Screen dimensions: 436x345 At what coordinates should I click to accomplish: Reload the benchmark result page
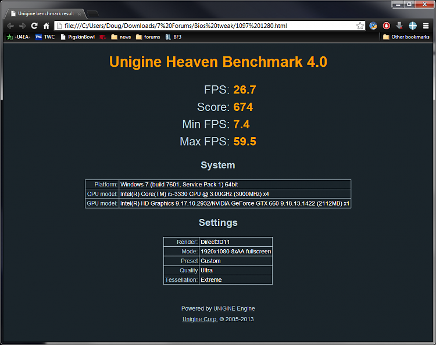[x=34, y=26]
